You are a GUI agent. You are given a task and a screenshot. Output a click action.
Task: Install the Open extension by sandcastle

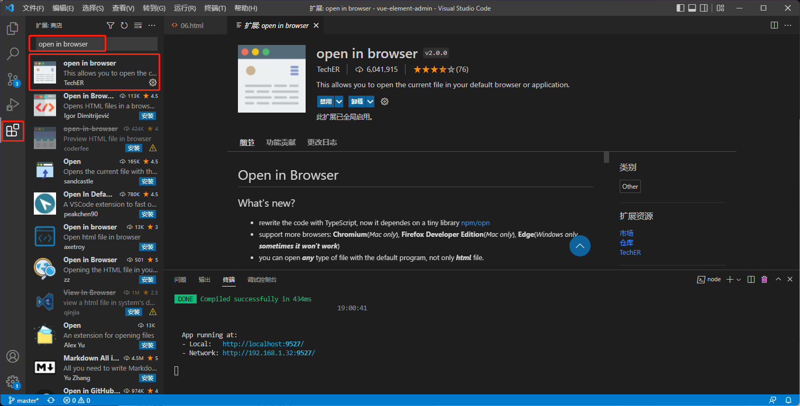[148, 181]
